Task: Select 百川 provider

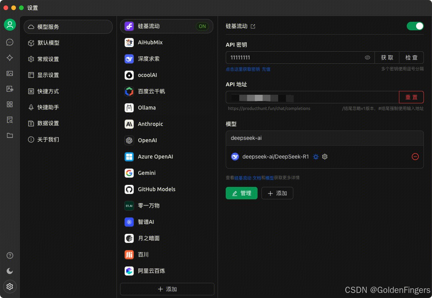Action: click(167, 254)
